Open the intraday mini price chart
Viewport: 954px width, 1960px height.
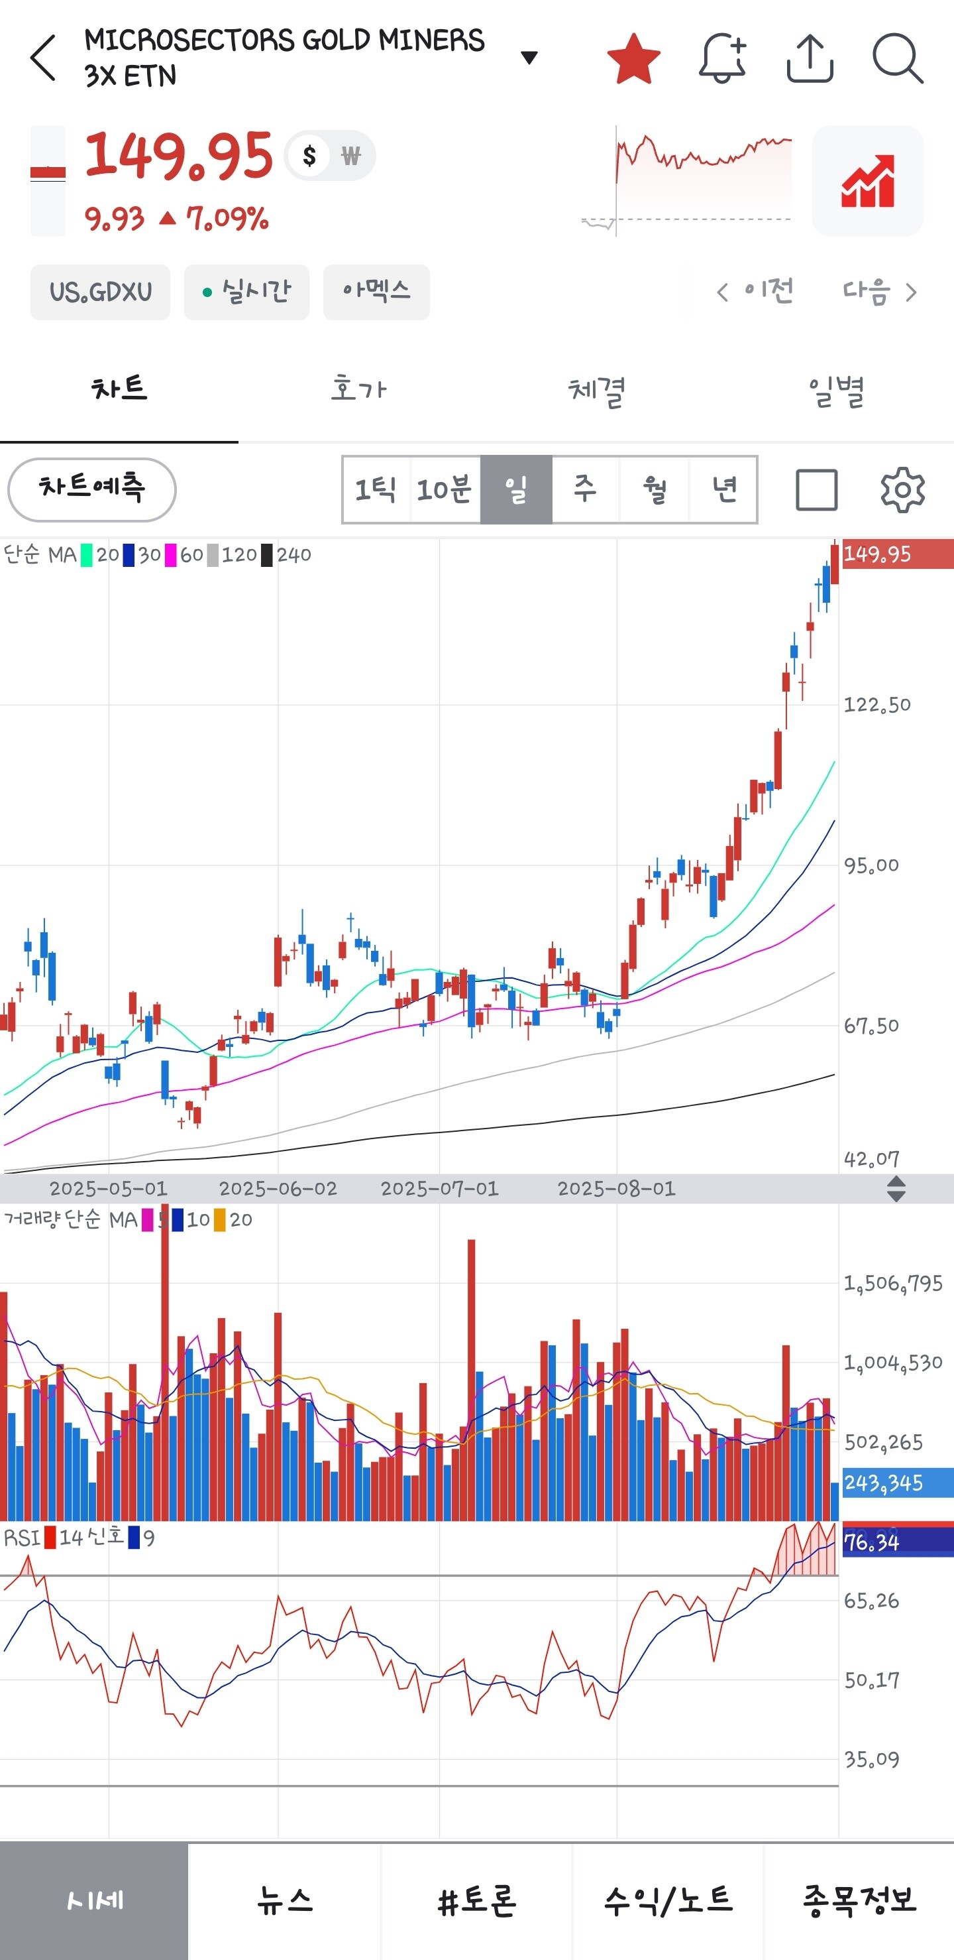pos(686,181)
